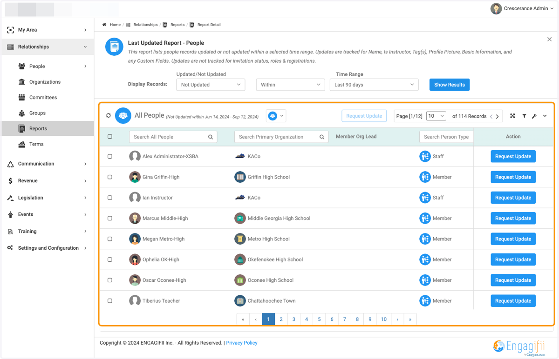Collapse the table panel with the chevron
Viewport: 559px width, 359px height.
[545, 116]
